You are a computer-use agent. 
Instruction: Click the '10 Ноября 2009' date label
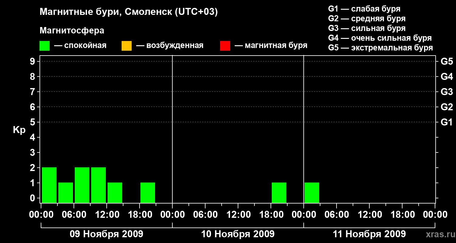pyautogui.click(x=238, y=234)
